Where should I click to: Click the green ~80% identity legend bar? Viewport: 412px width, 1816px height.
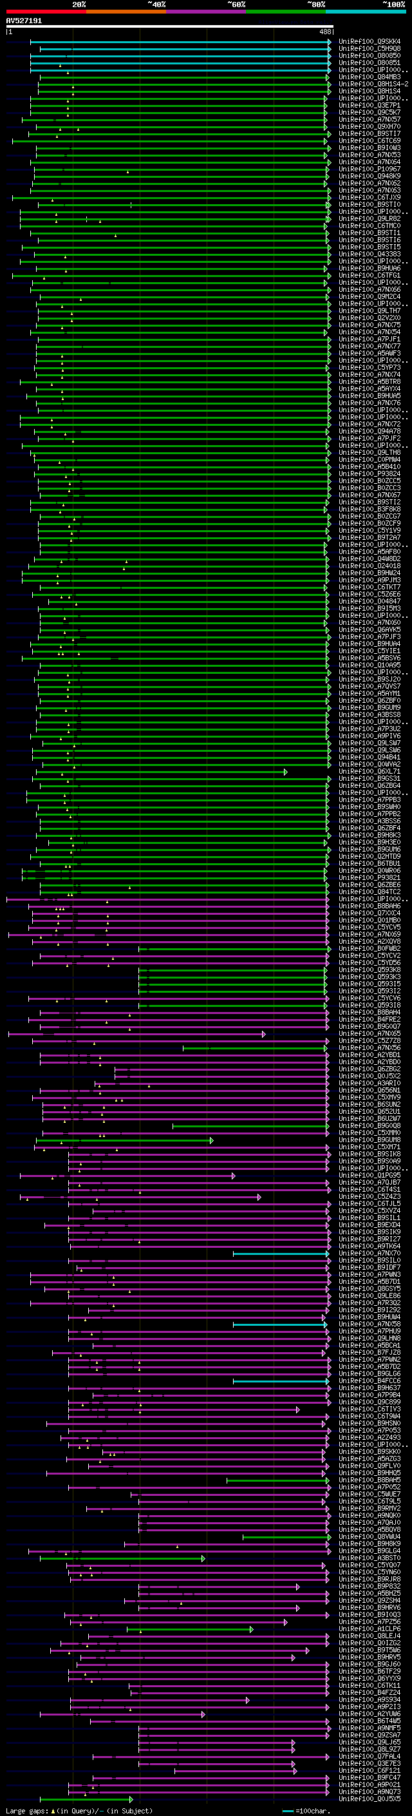(x=286, y=12)
